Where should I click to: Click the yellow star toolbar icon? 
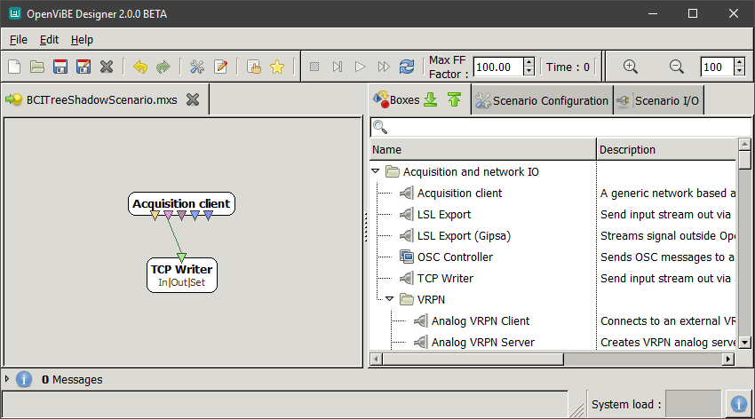click(277, 67)
